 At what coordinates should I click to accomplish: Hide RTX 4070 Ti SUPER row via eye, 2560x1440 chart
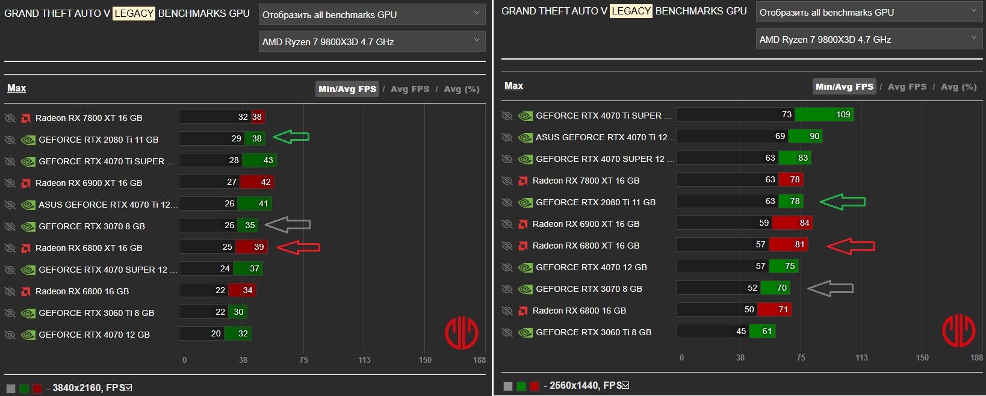click(507, 116)
